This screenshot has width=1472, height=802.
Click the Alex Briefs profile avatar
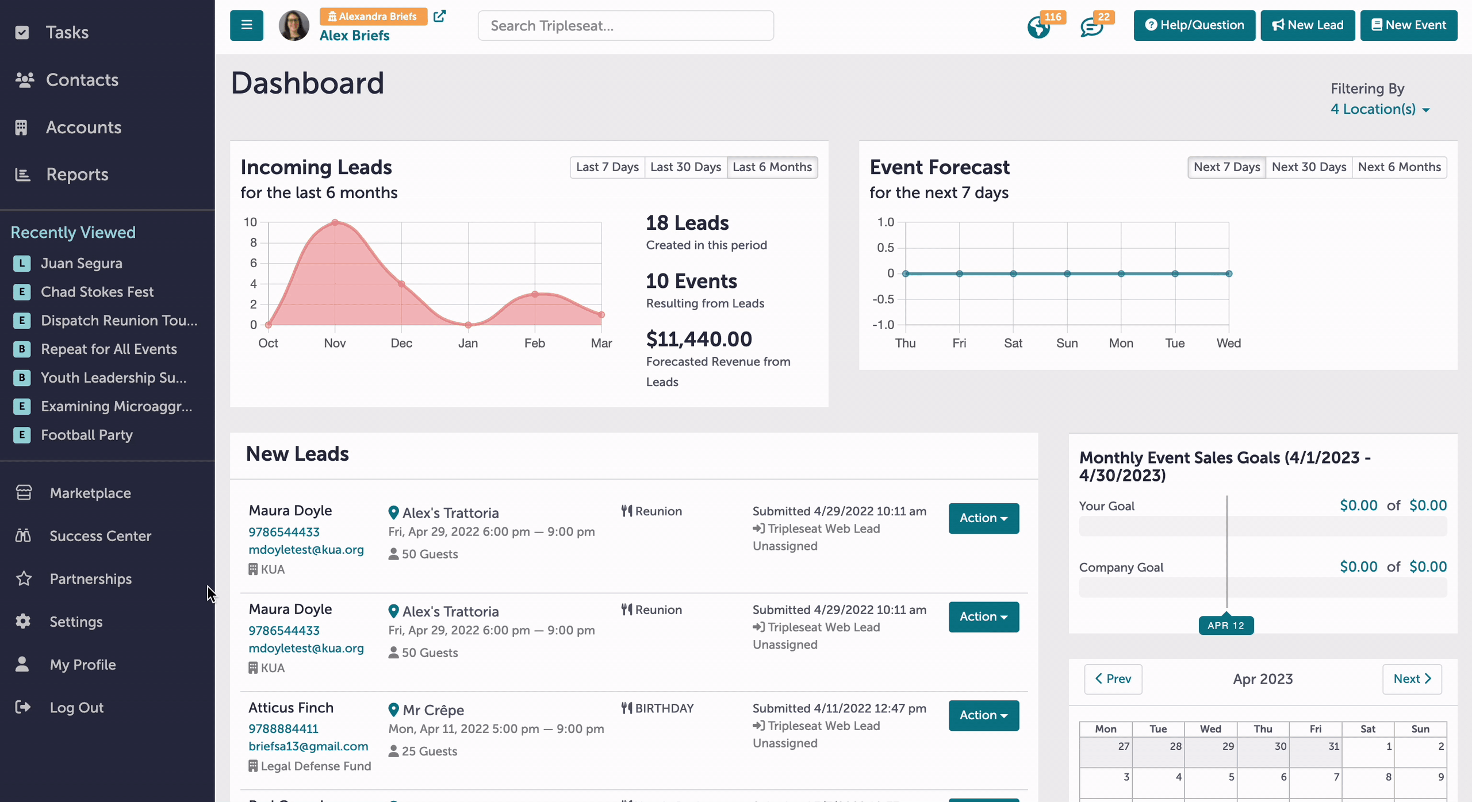294,25
